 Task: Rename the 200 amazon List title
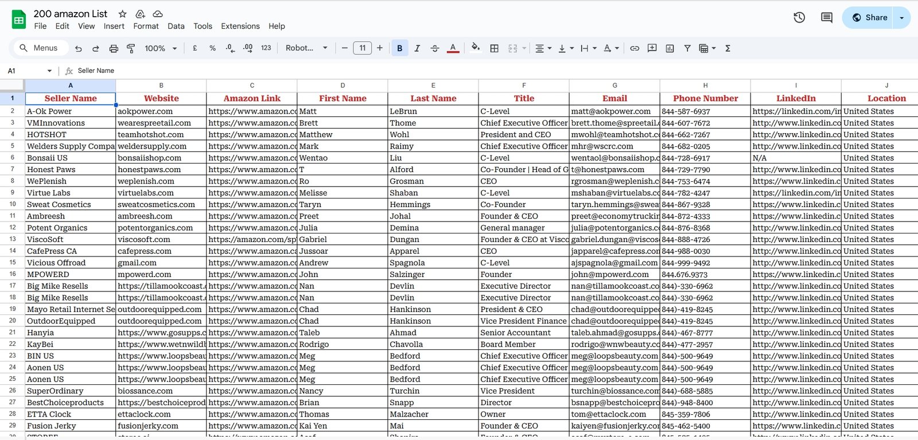(70, 14)
